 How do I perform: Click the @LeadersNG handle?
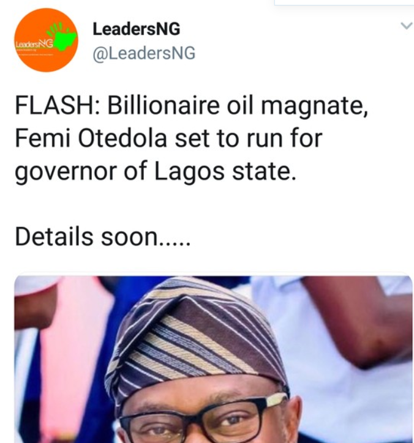144,53
